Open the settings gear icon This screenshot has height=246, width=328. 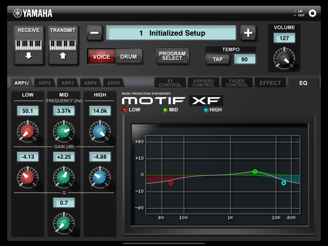(x=312, y=13)
